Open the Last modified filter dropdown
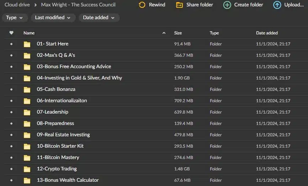The height and width of the screenshot is (186, 308). 53,18
